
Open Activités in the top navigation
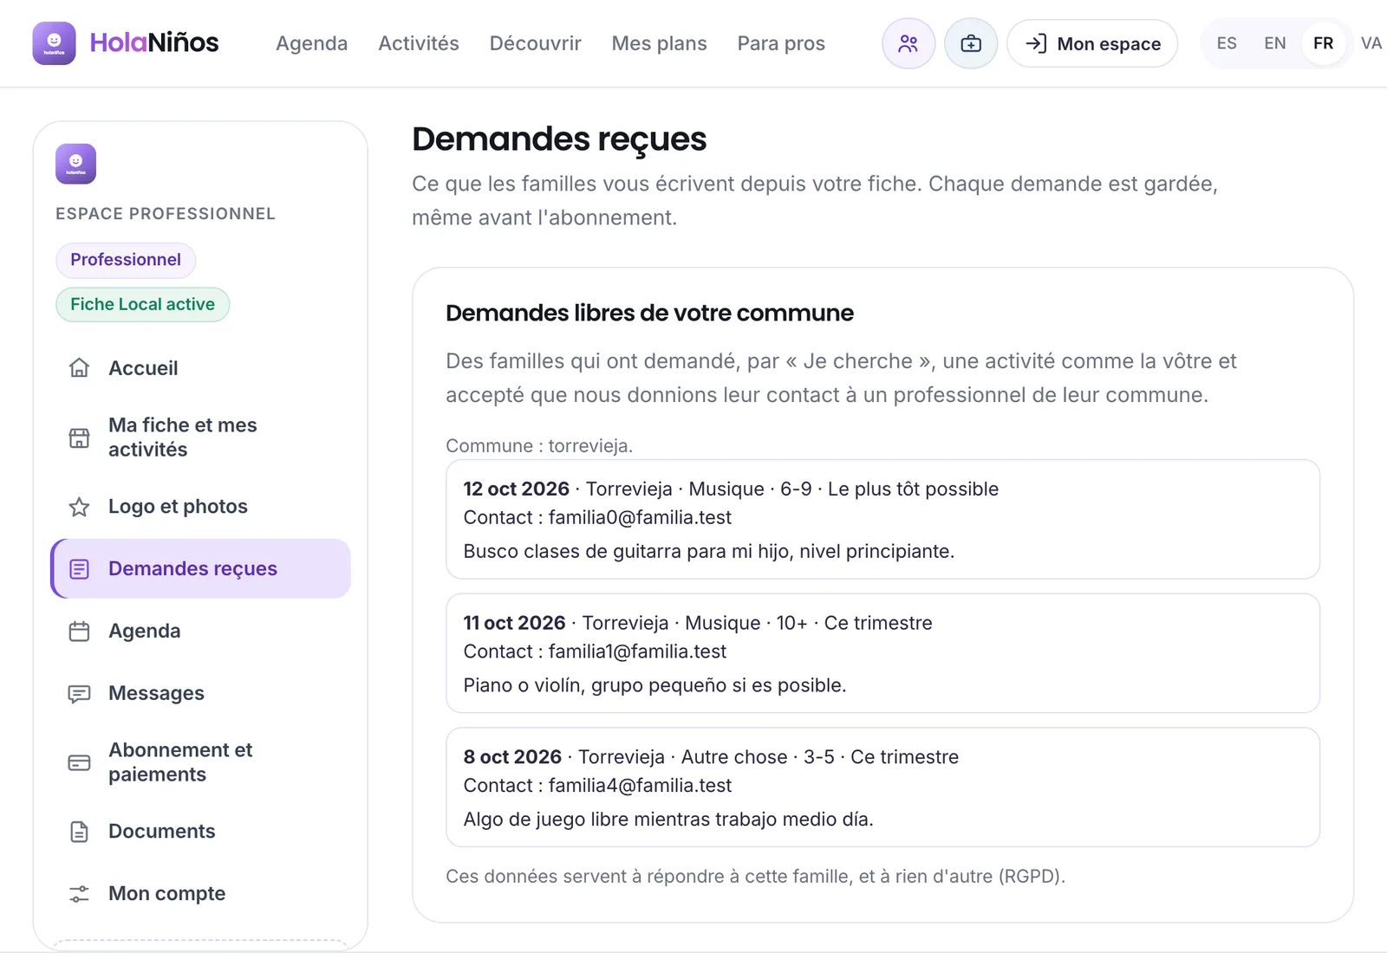click(419, 43)
